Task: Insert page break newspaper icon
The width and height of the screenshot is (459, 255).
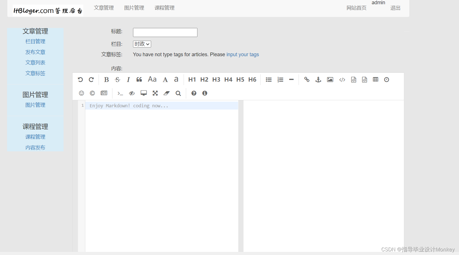Action: click(x=104, y=93)
